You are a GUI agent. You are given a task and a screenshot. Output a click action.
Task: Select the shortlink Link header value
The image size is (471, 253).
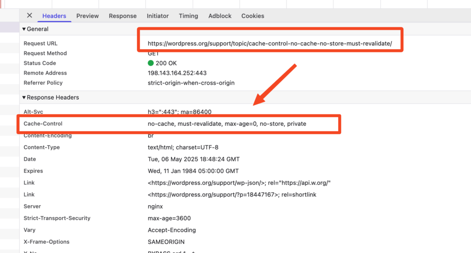pyautogui.click(x=232, y=195)
